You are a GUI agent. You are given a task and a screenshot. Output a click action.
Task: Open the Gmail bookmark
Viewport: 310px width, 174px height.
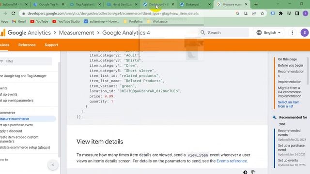point(19,21)
